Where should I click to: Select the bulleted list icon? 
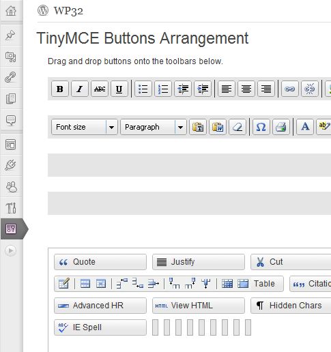pyautogui.click(x=143, y=89)
